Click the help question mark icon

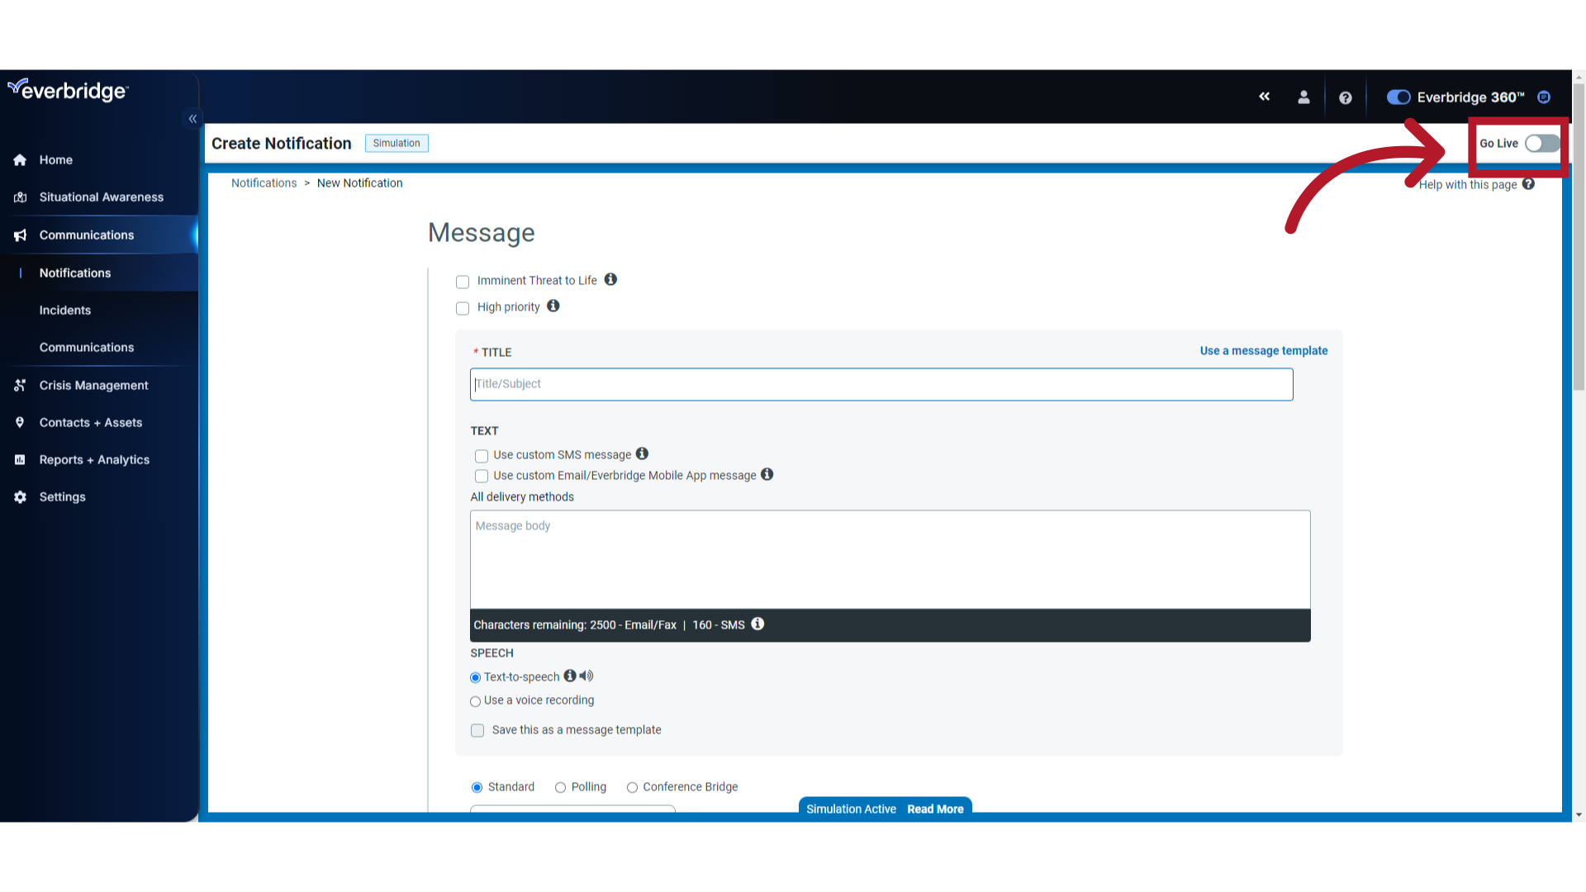tap(1346, 98)
